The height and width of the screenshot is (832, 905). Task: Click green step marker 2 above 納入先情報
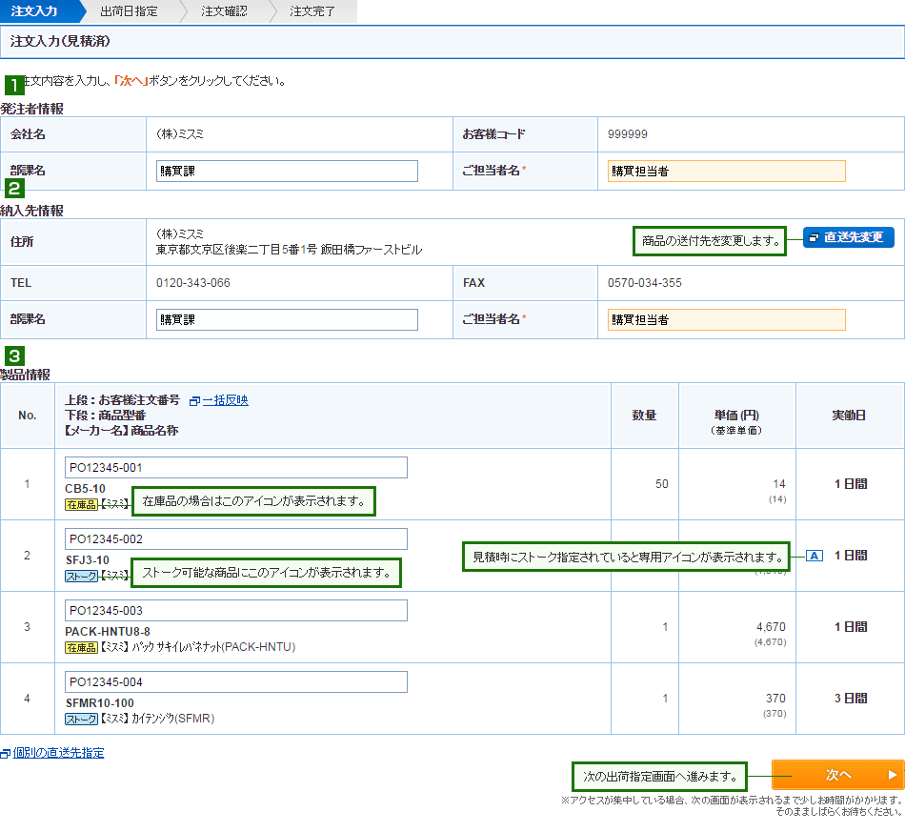tap(14, 187)
